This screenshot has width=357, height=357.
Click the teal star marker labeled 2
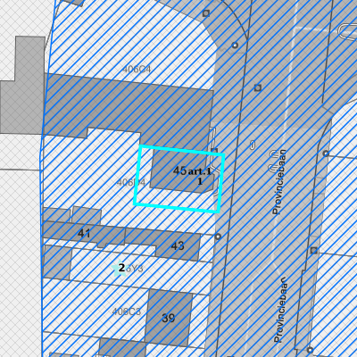(x=120, y=269)
